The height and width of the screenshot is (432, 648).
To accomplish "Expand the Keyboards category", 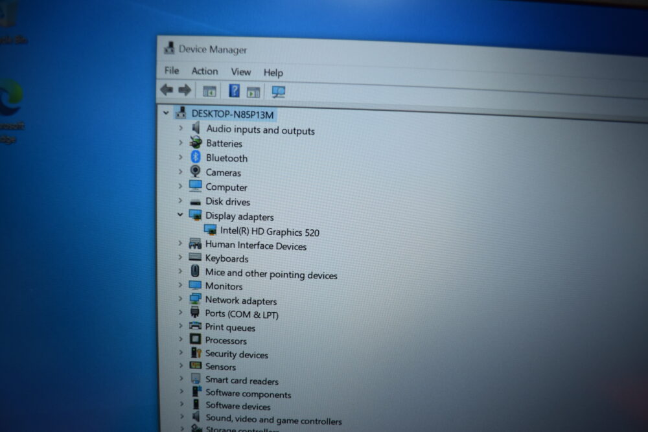I will tap(180, 257).
